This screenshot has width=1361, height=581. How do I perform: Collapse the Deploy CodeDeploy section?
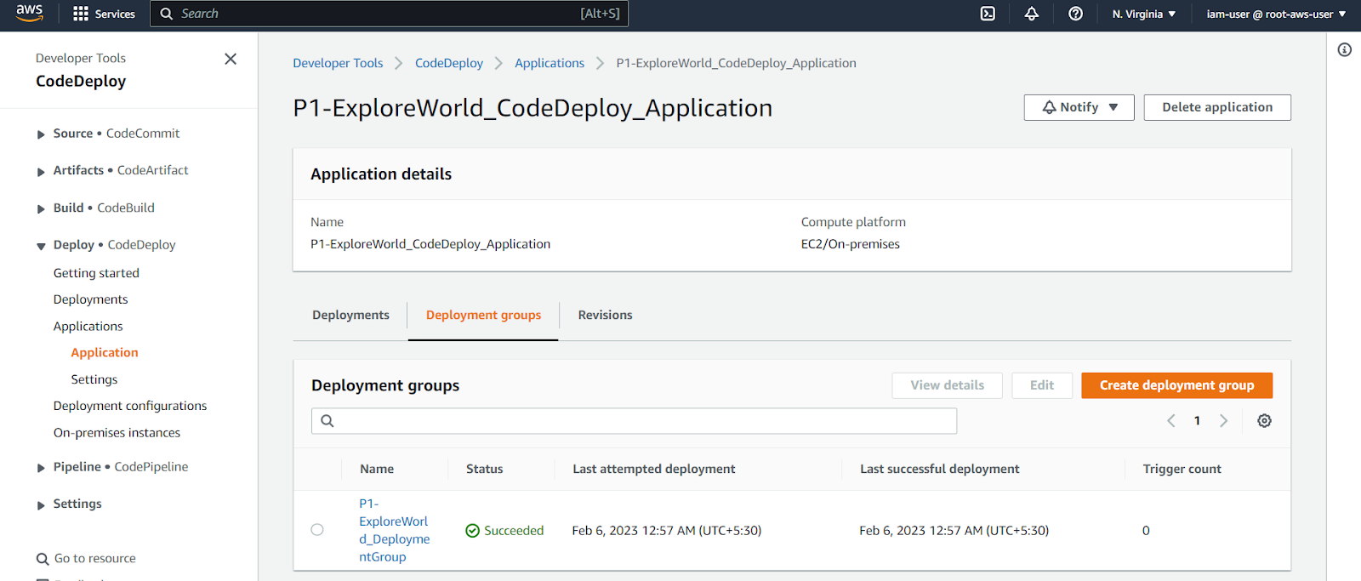[41, 247]
